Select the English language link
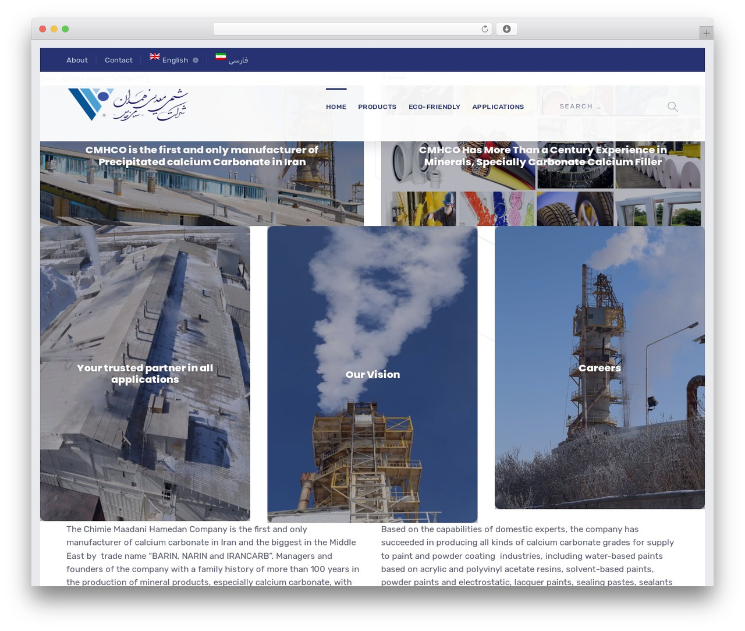The image size is (745, 631). point(175,60)
